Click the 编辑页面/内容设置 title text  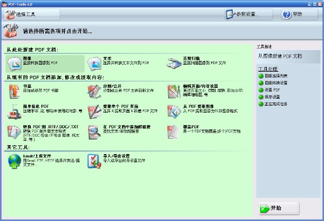(200, 86)
